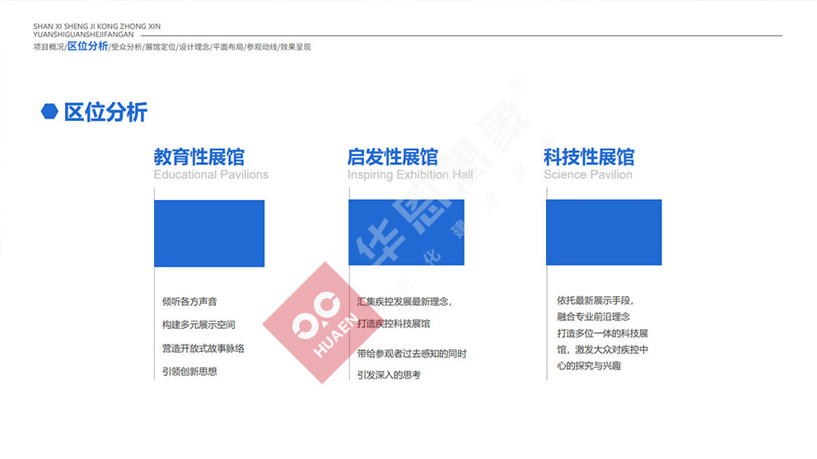This screenshot has width=817, height=459.
Task: Select the highlighted 区位分析 navigation item
Action: 87,46
